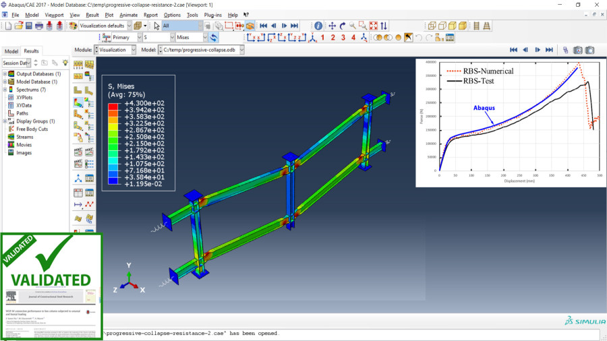Plot undeformed shape
This screenshot has height=341, width=607.
(x=78, y=91)
